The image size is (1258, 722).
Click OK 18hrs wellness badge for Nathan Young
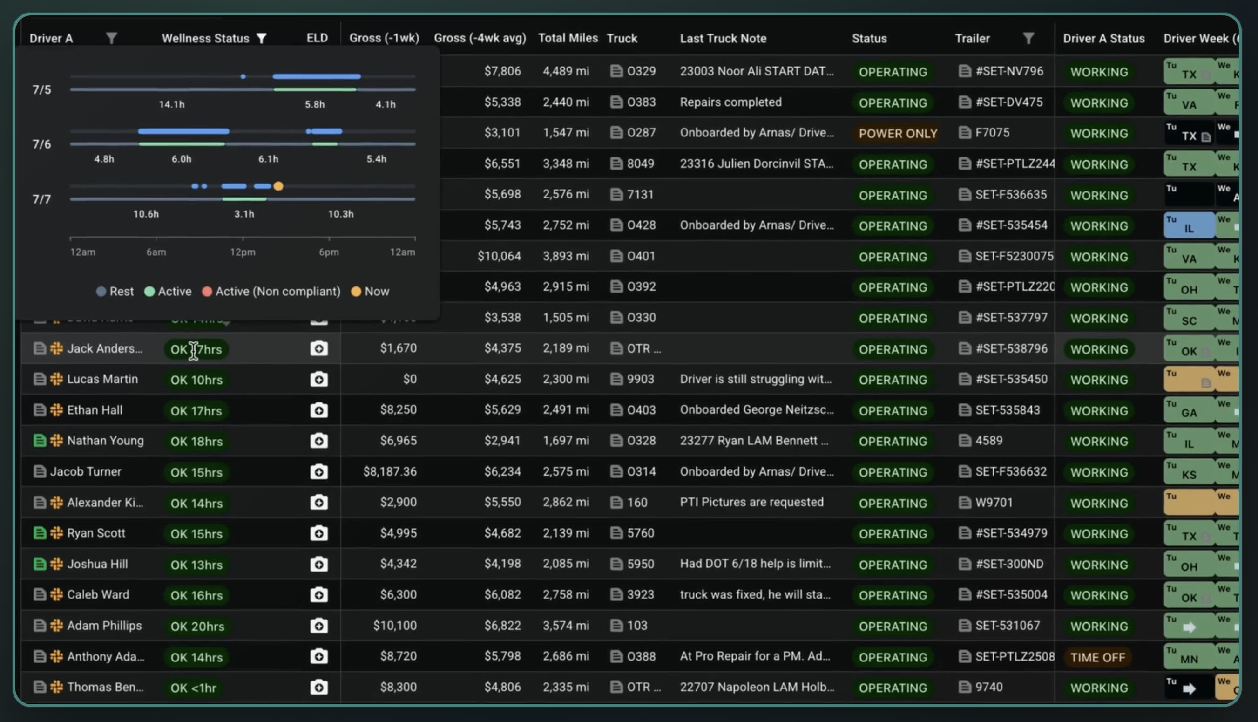click(x=196, y=441)
